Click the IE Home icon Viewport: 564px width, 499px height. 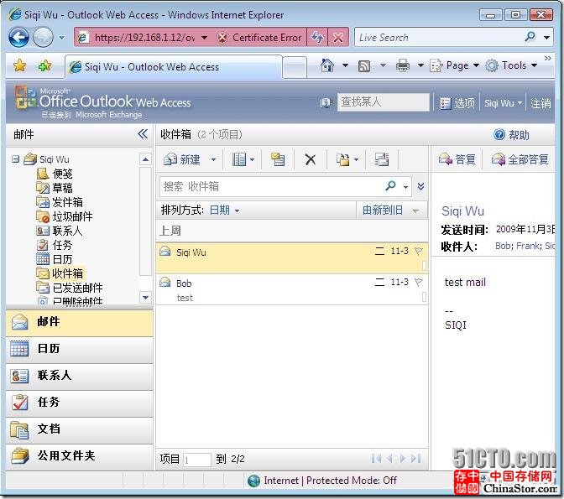327,65
